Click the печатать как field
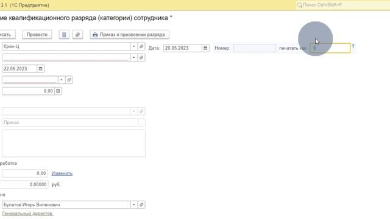This screenshot has width=390, height=219. click(x=330, y=48)
